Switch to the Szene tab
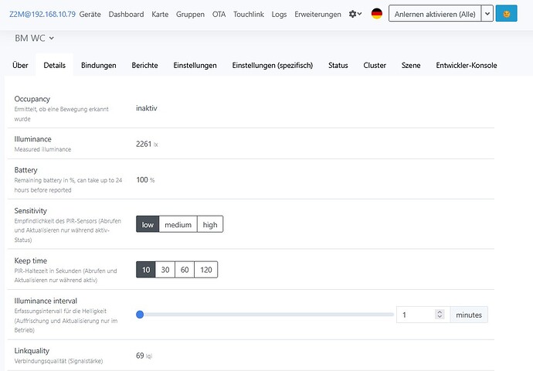 point(411,65)
